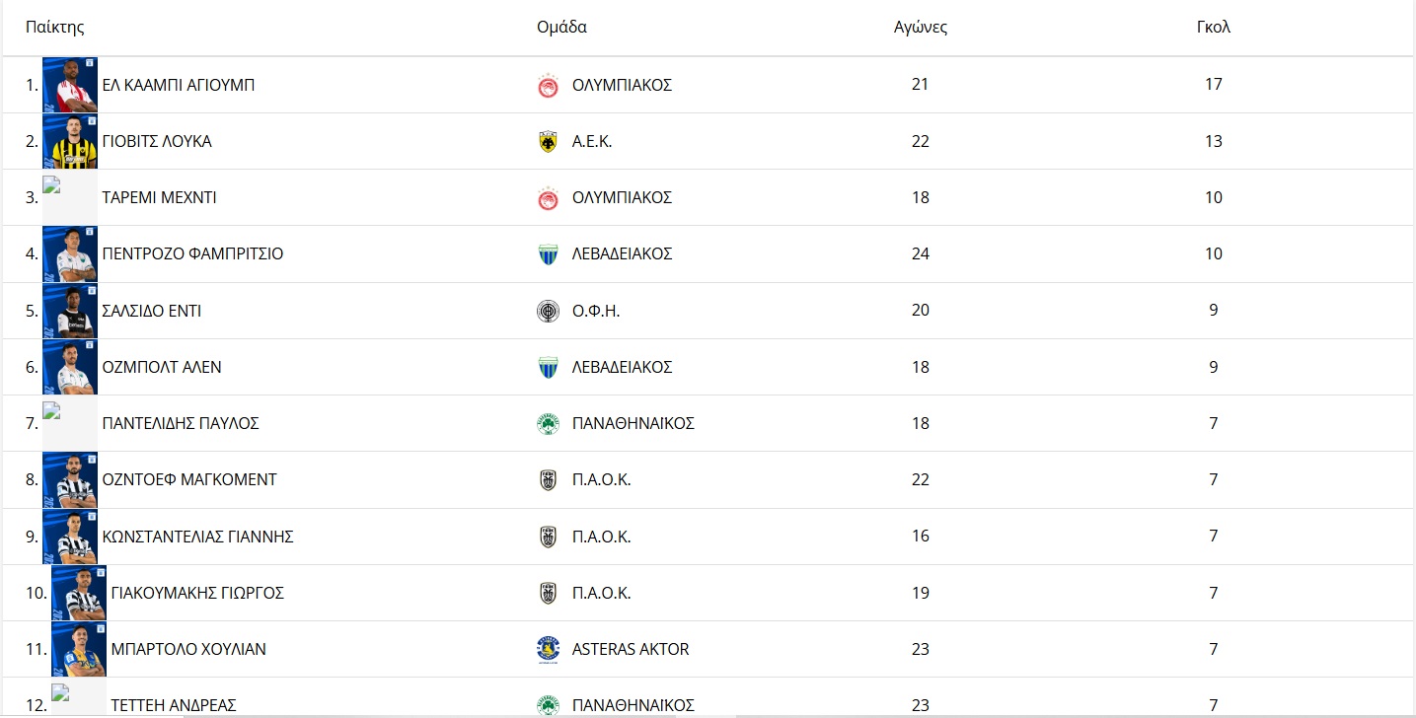The image size is (1416, 718).
Task: Click the Asteras Aktor team logo
Action: (548, 650)
